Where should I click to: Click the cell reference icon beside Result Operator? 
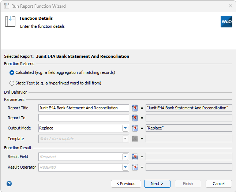point(135,167)
